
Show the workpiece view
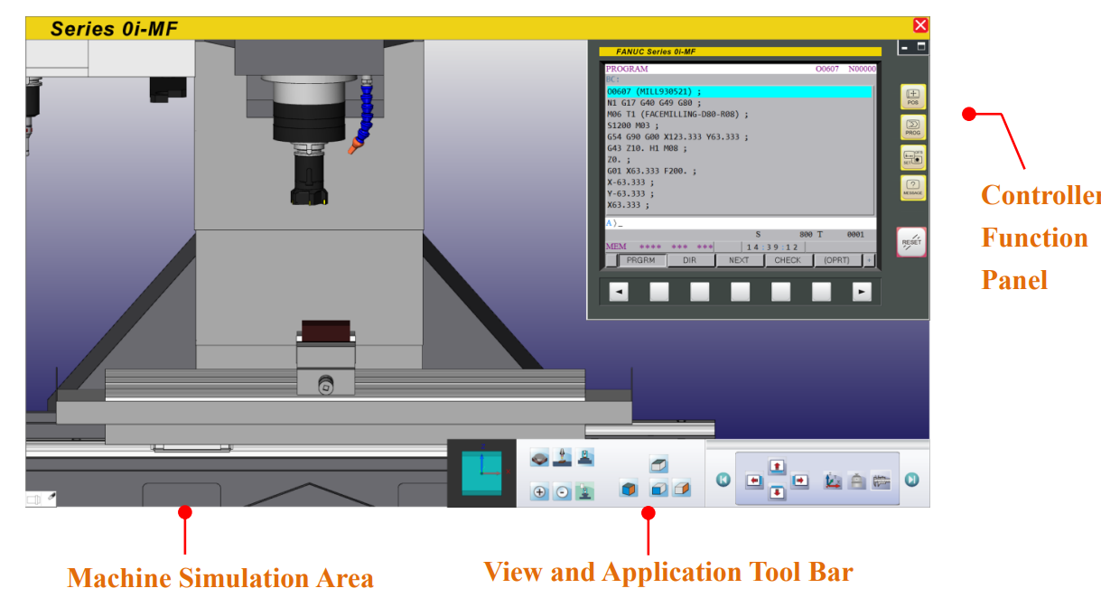tap(539, 458)
